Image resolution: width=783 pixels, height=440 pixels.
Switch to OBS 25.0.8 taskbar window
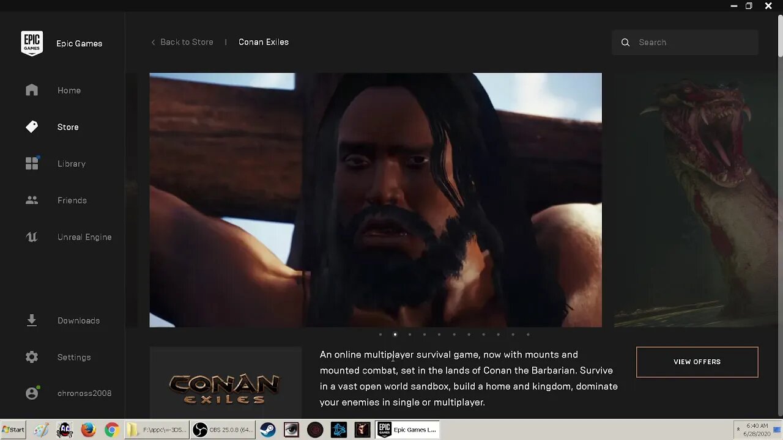tap(223, 430)
